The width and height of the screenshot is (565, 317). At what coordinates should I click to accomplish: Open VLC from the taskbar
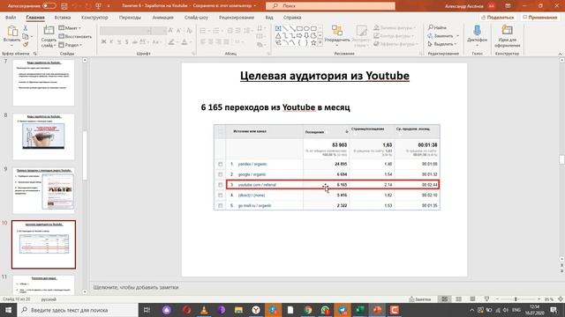point(204,310)
